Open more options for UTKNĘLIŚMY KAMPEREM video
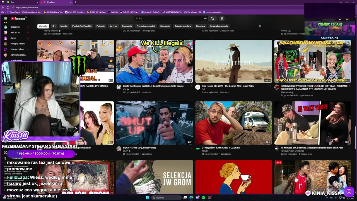 (x=271, y=148)
